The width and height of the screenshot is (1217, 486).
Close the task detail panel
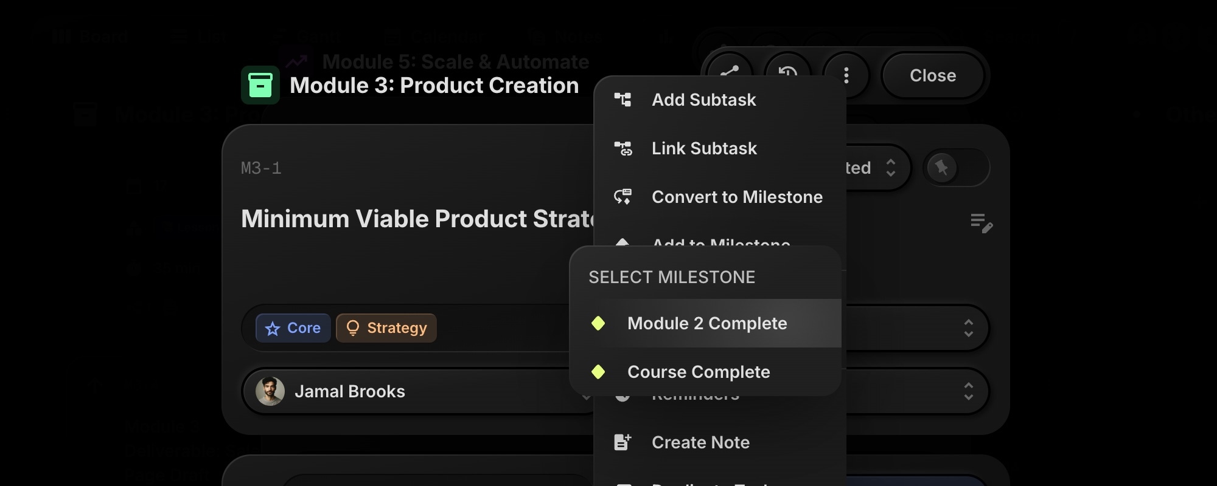coord(933,75)
